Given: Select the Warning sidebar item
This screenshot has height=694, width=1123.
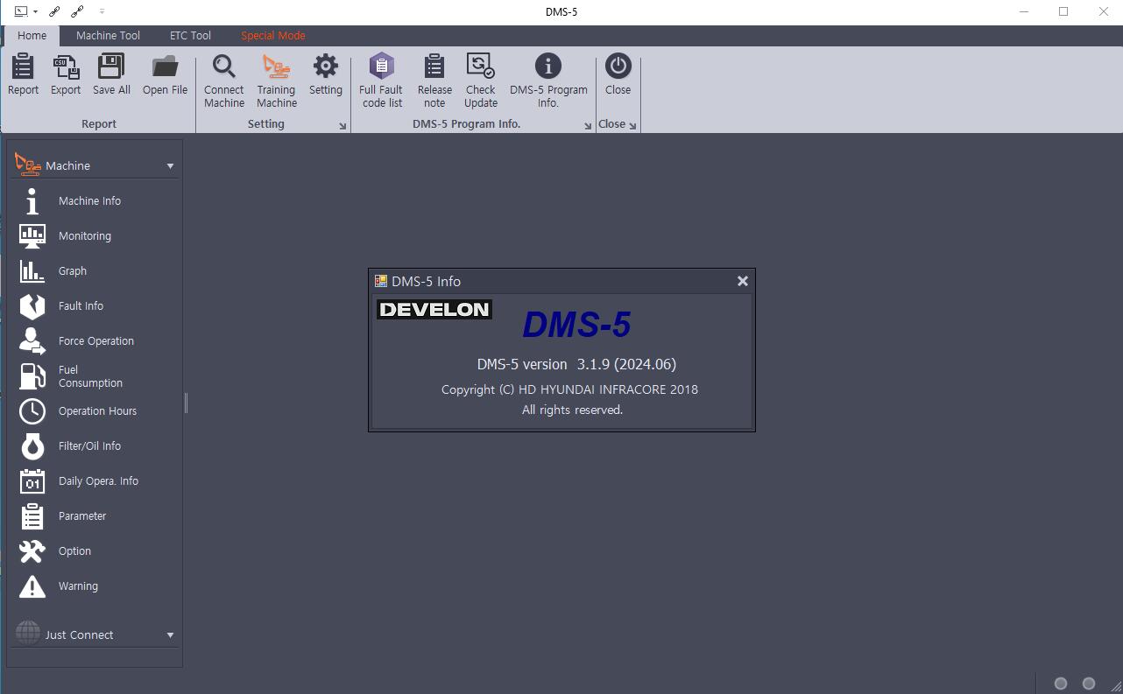Looking at the screenshot, I should point(78,585).
